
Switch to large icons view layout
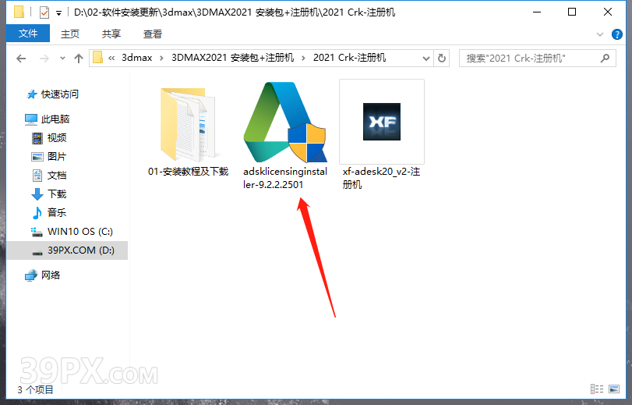(614, 389)
